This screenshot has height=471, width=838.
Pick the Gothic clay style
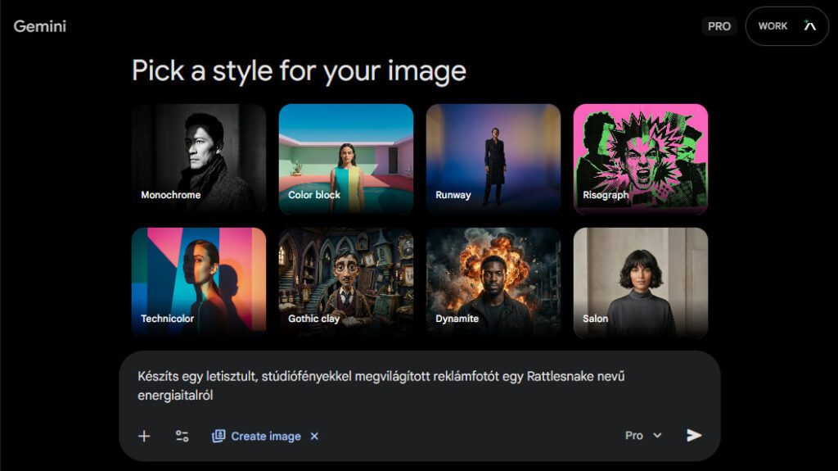point(345,282)
